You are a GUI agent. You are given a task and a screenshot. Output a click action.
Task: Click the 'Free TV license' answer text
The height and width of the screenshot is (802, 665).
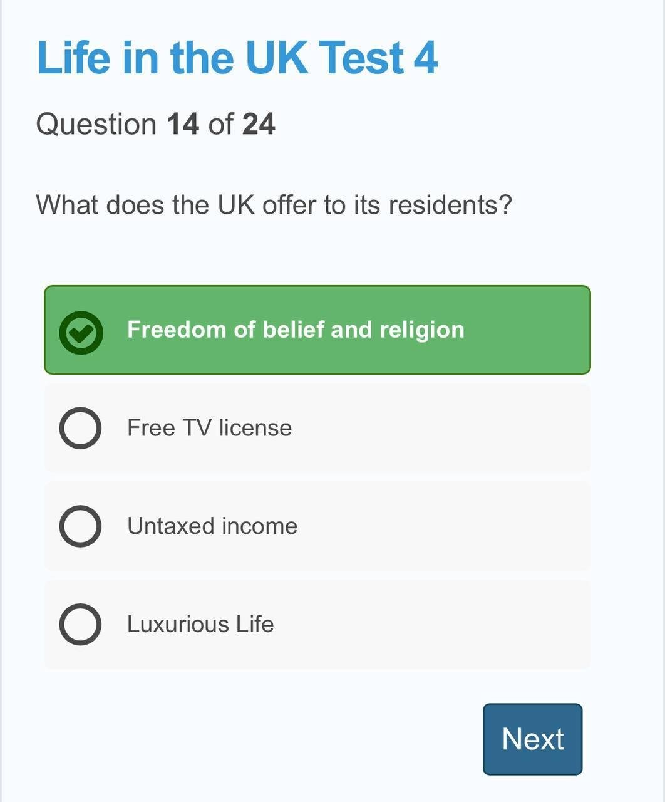(x=209, y=428)
